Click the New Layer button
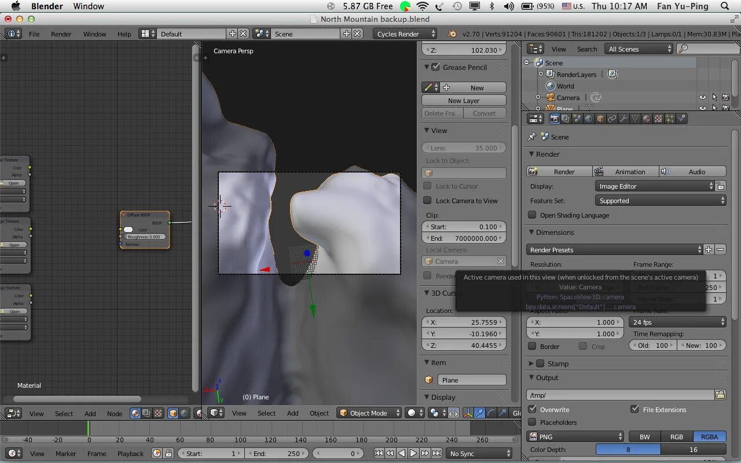Viewport: 741px width, 463px height. (x=464, y=101)
